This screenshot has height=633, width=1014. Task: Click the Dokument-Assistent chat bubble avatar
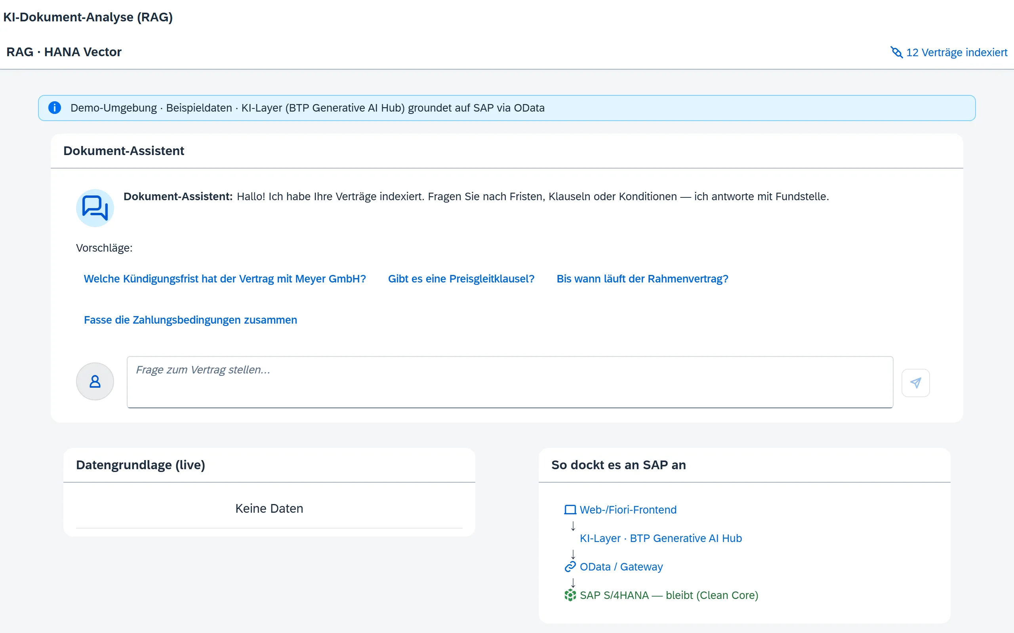pos(95,208)
